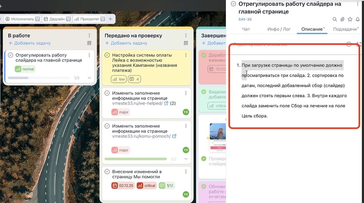Open the Исполнитель filter funnel icon
This screenshot has width=364, height=203.
(x=37, y=19)
